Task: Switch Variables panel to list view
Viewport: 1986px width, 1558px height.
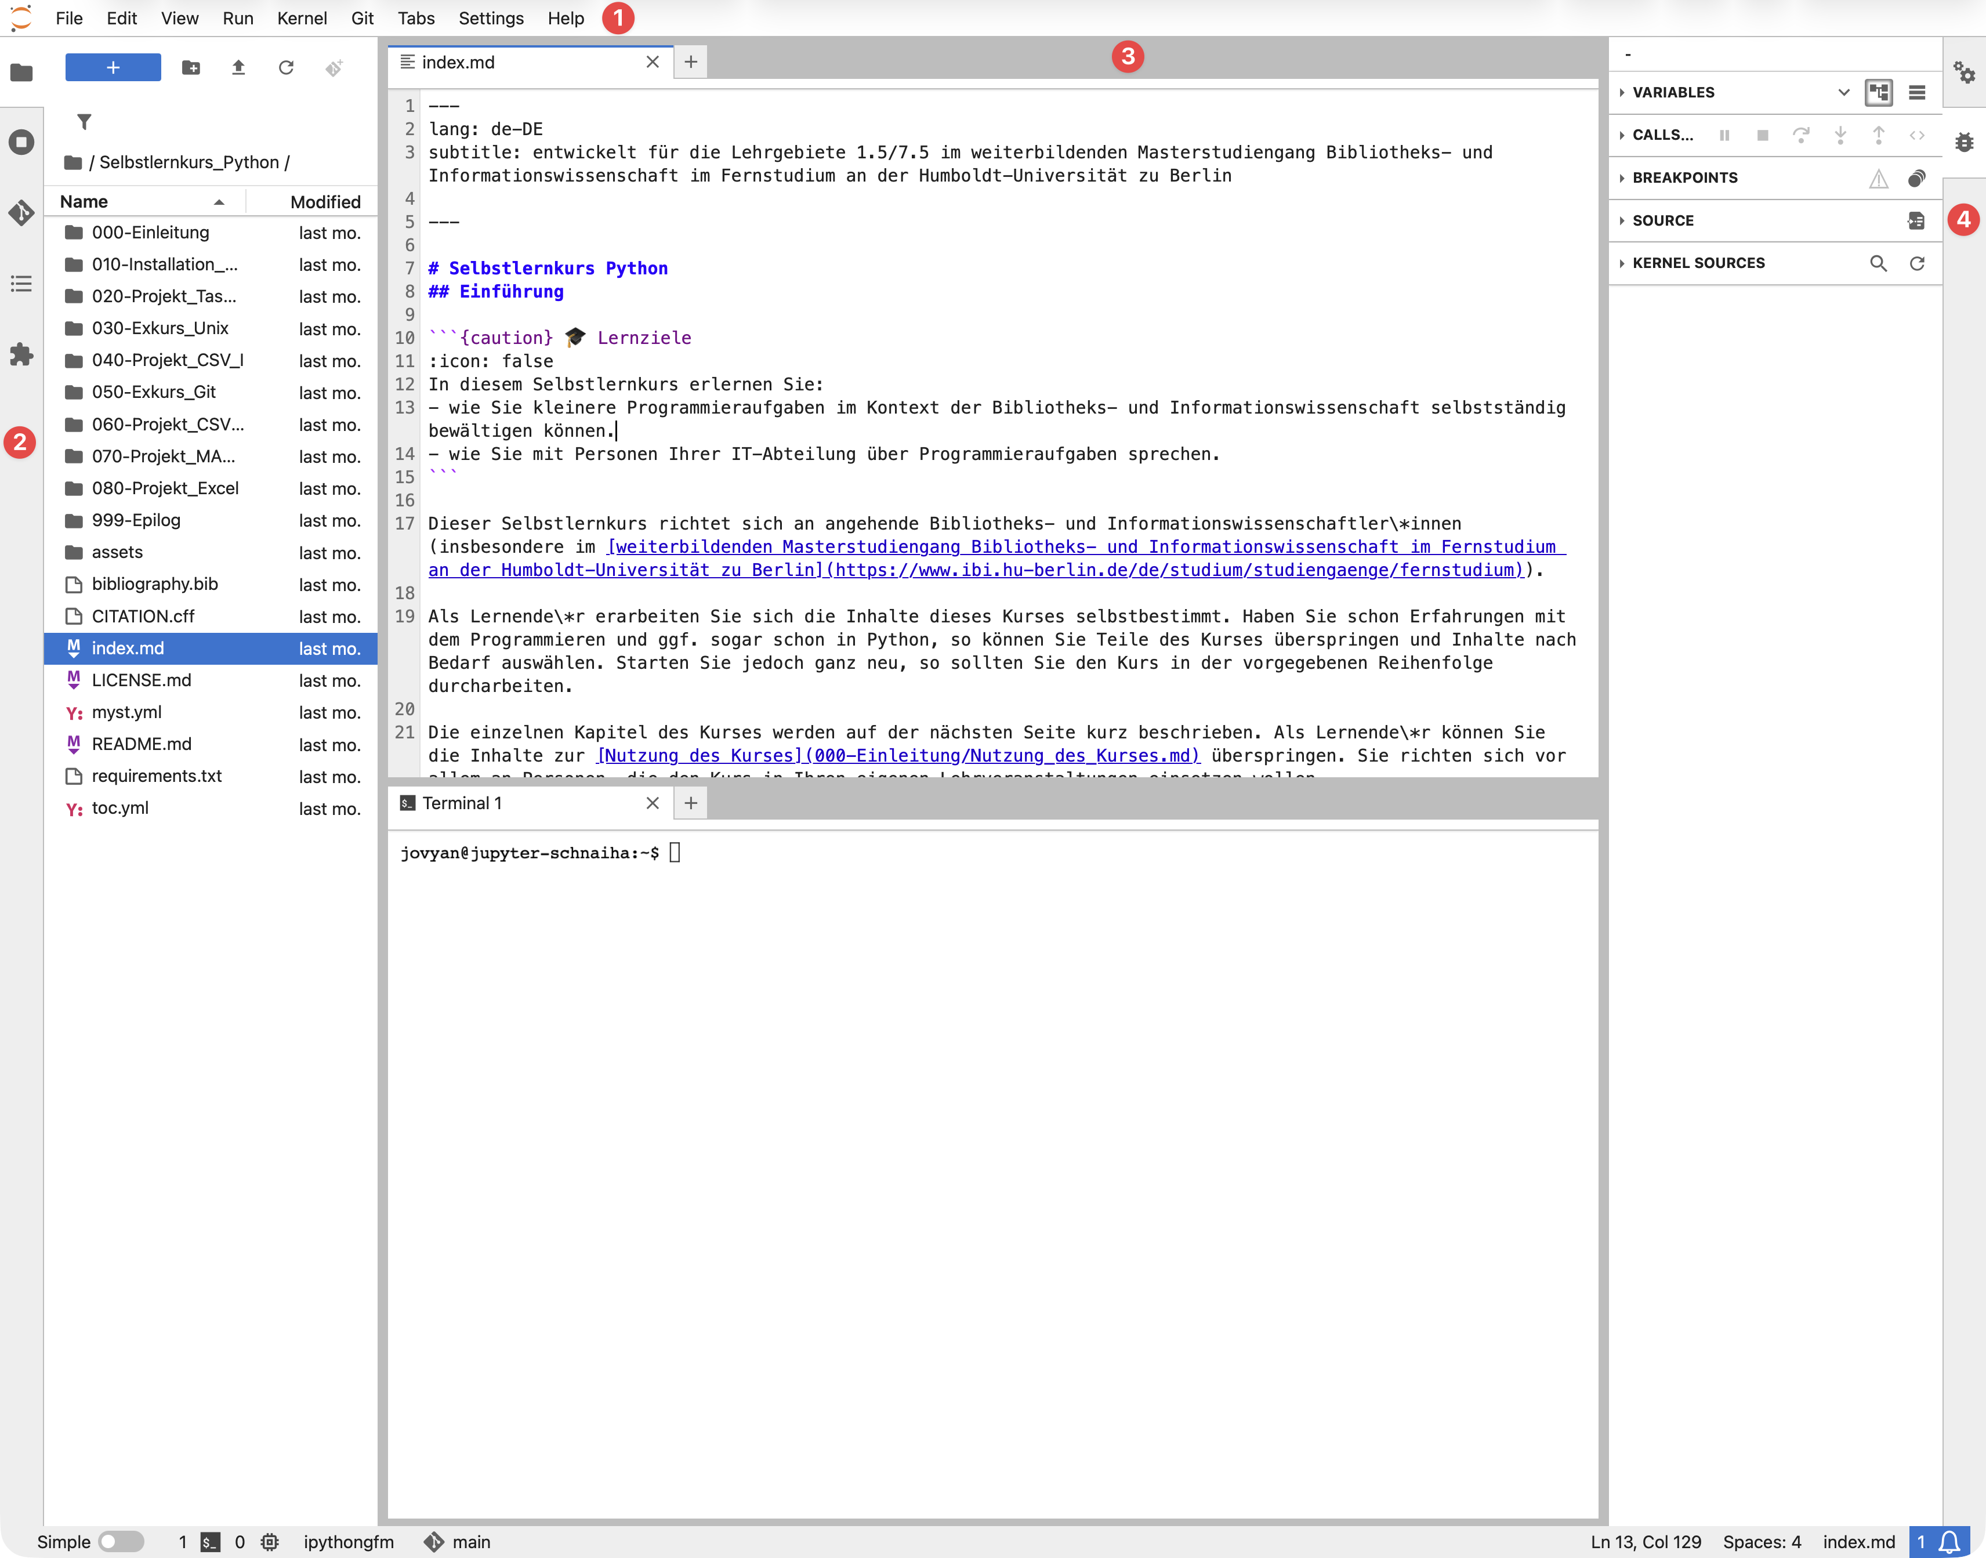Action: point(1916,92)
